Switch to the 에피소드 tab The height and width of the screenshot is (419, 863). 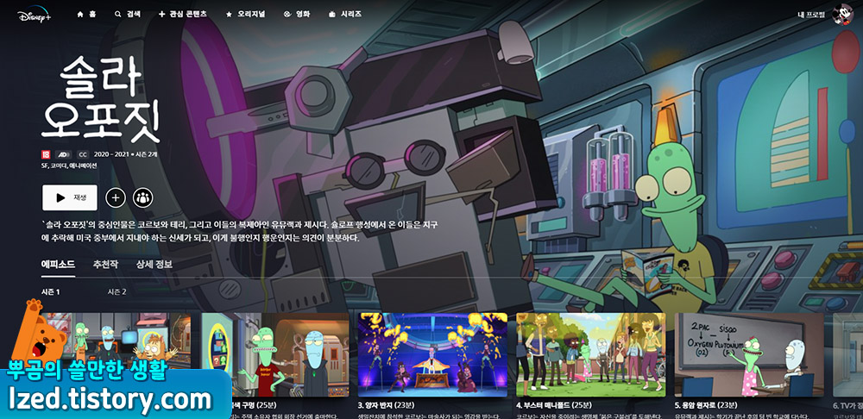coord(59,265)
